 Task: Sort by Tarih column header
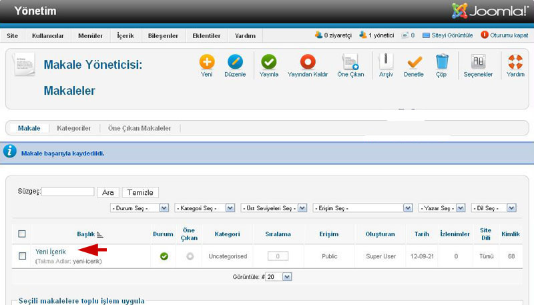tap(422, 234)
